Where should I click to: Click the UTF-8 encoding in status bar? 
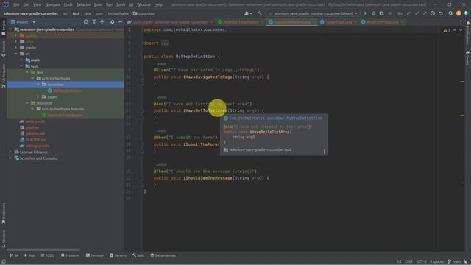pyautogui.click(x=421, y=261)
